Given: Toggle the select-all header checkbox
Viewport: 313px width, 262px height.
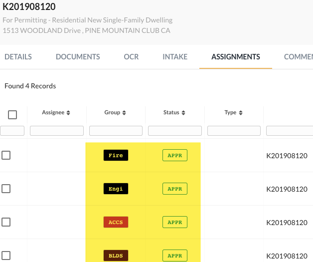Looking at the screenshot, I should [x=12, y=115].
